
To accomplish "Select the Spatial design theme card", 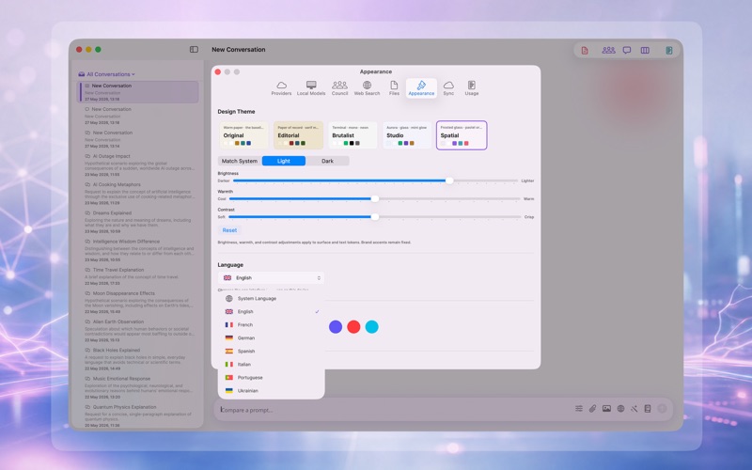I will click(x=462, y=135).
